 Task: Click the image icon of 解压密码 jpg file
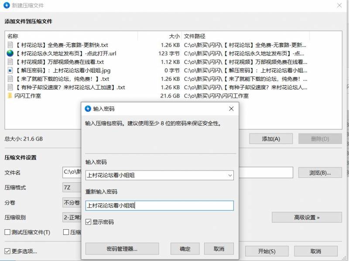[x=10, y=69]
